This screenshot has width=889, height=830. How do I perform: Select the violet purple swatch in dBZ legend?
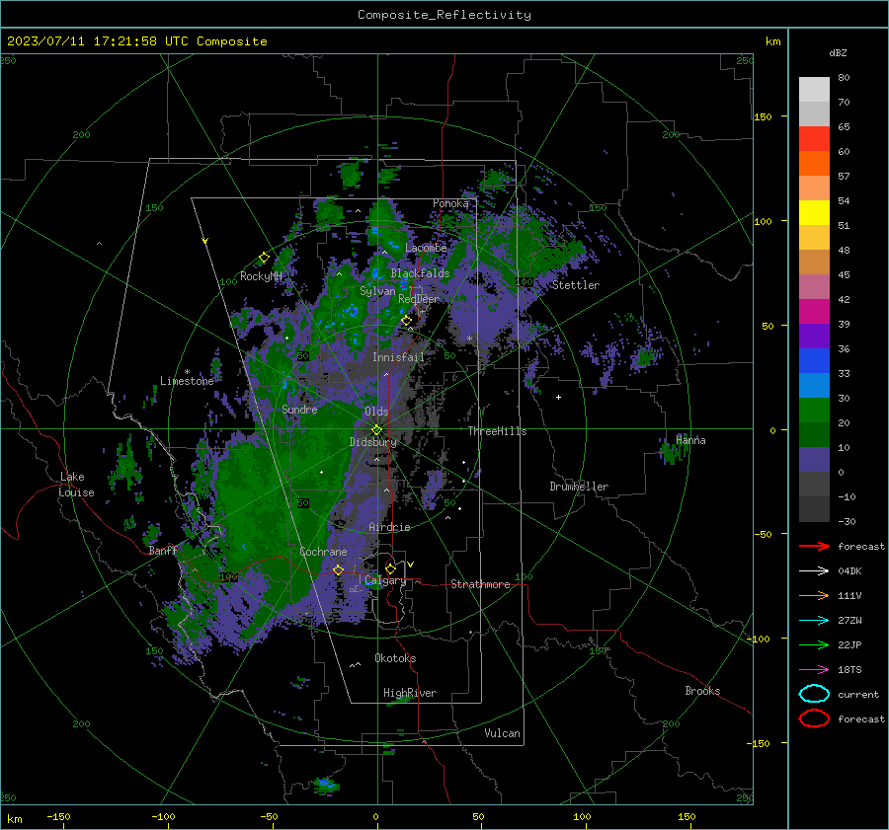coord(814,337)
